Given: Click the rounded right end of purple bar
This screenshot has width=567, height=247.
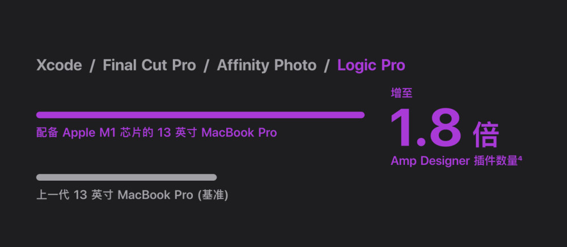Looking at the screenshot, I should click(x=361, y=115).
